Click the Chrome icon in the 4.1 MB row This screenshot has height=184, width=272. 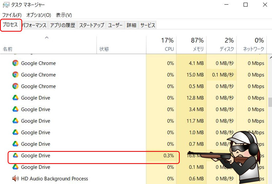coord(15,63)
